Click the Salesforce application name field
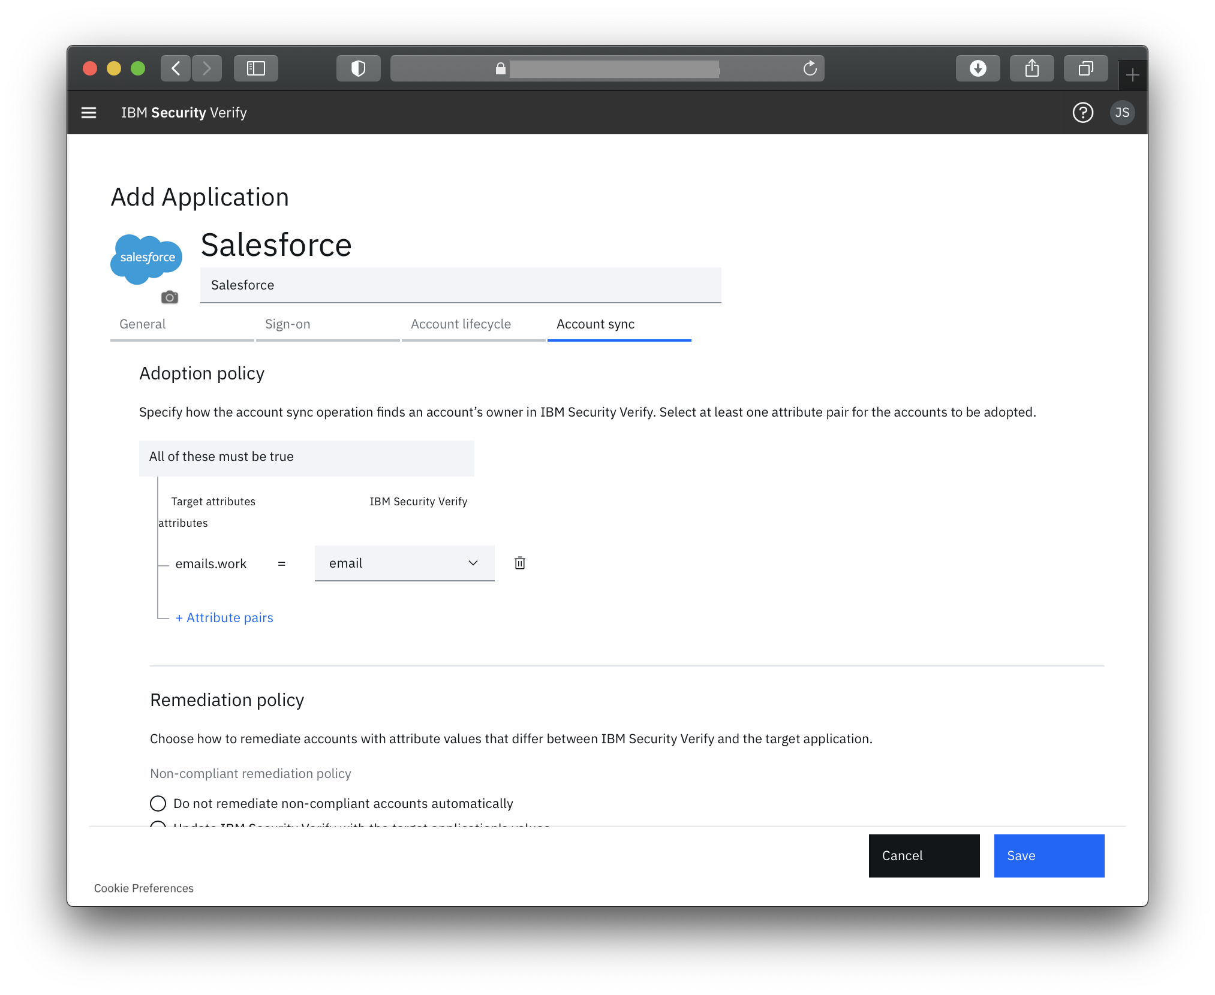This screenshot has height=995, width=1215. coord(460,285)
